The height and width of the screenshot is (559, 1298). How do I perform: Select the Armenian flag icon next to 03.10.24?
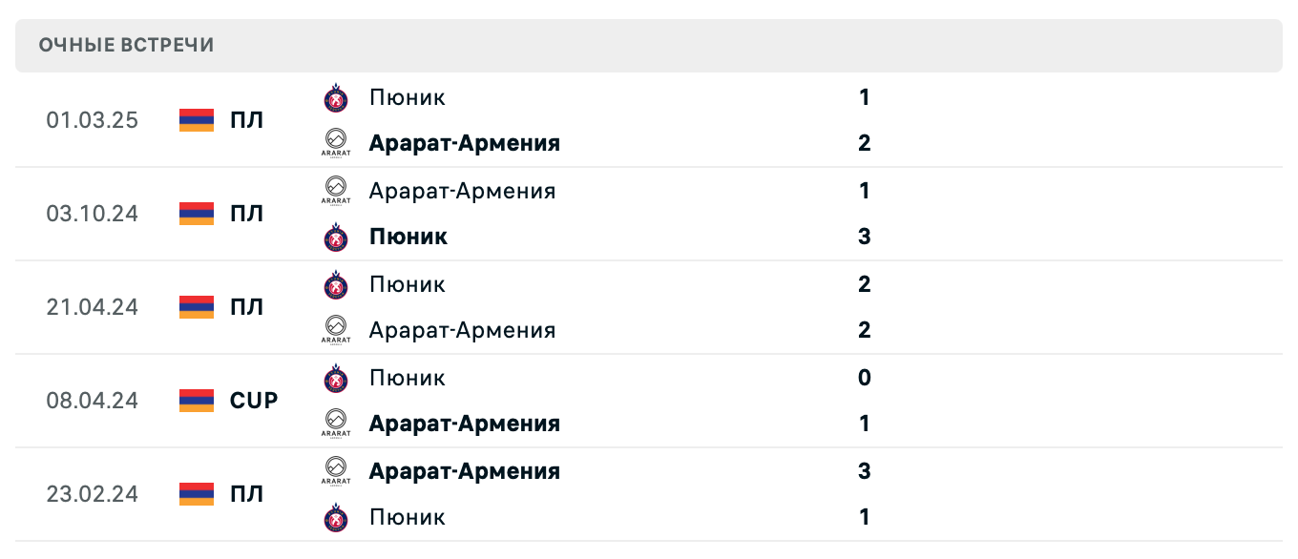click(194, 214)
